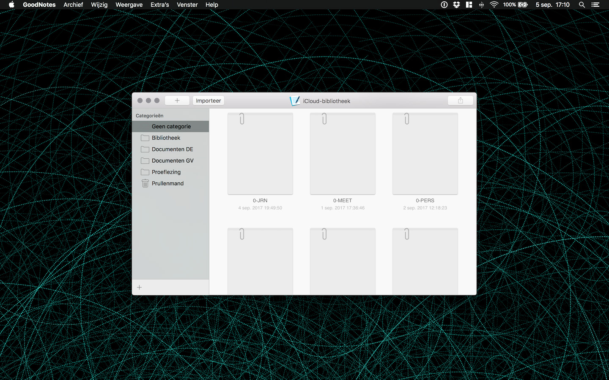Select the 0-MEET notebook thumbnail
This screenshot has width=609, height=380.
tap(343, 154)
